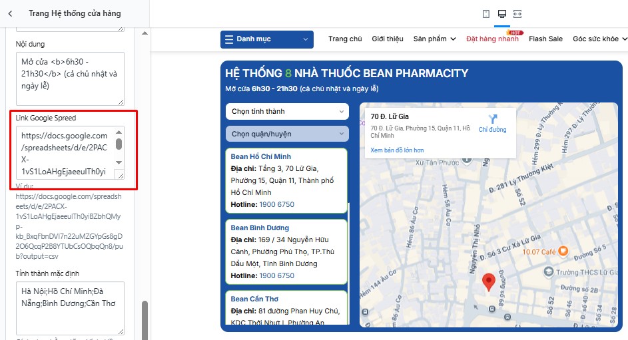This screenshot has width=628, height=340.
Task: Click the Trang Hệ thống cửa hàng heading
Action: pos(75,13)
